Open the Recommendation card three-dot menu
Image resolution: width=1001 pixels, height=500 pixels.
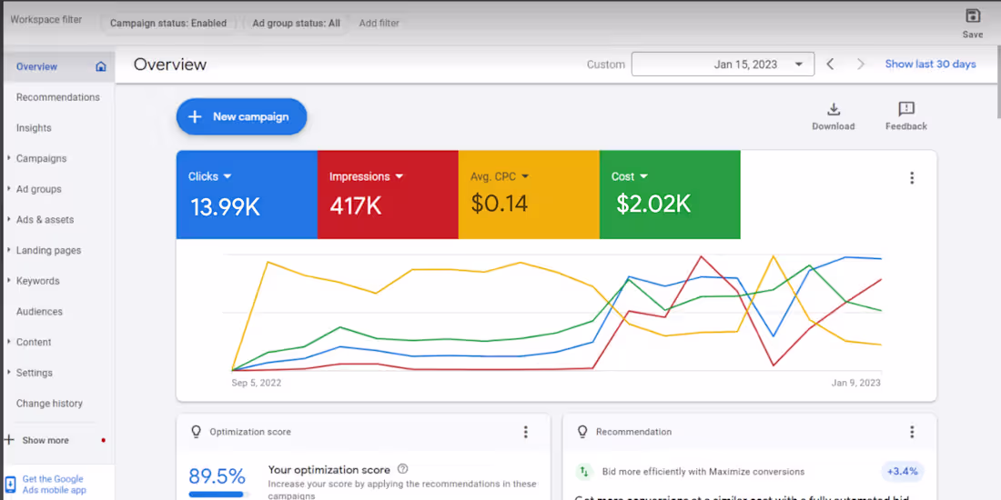point(912,432)
